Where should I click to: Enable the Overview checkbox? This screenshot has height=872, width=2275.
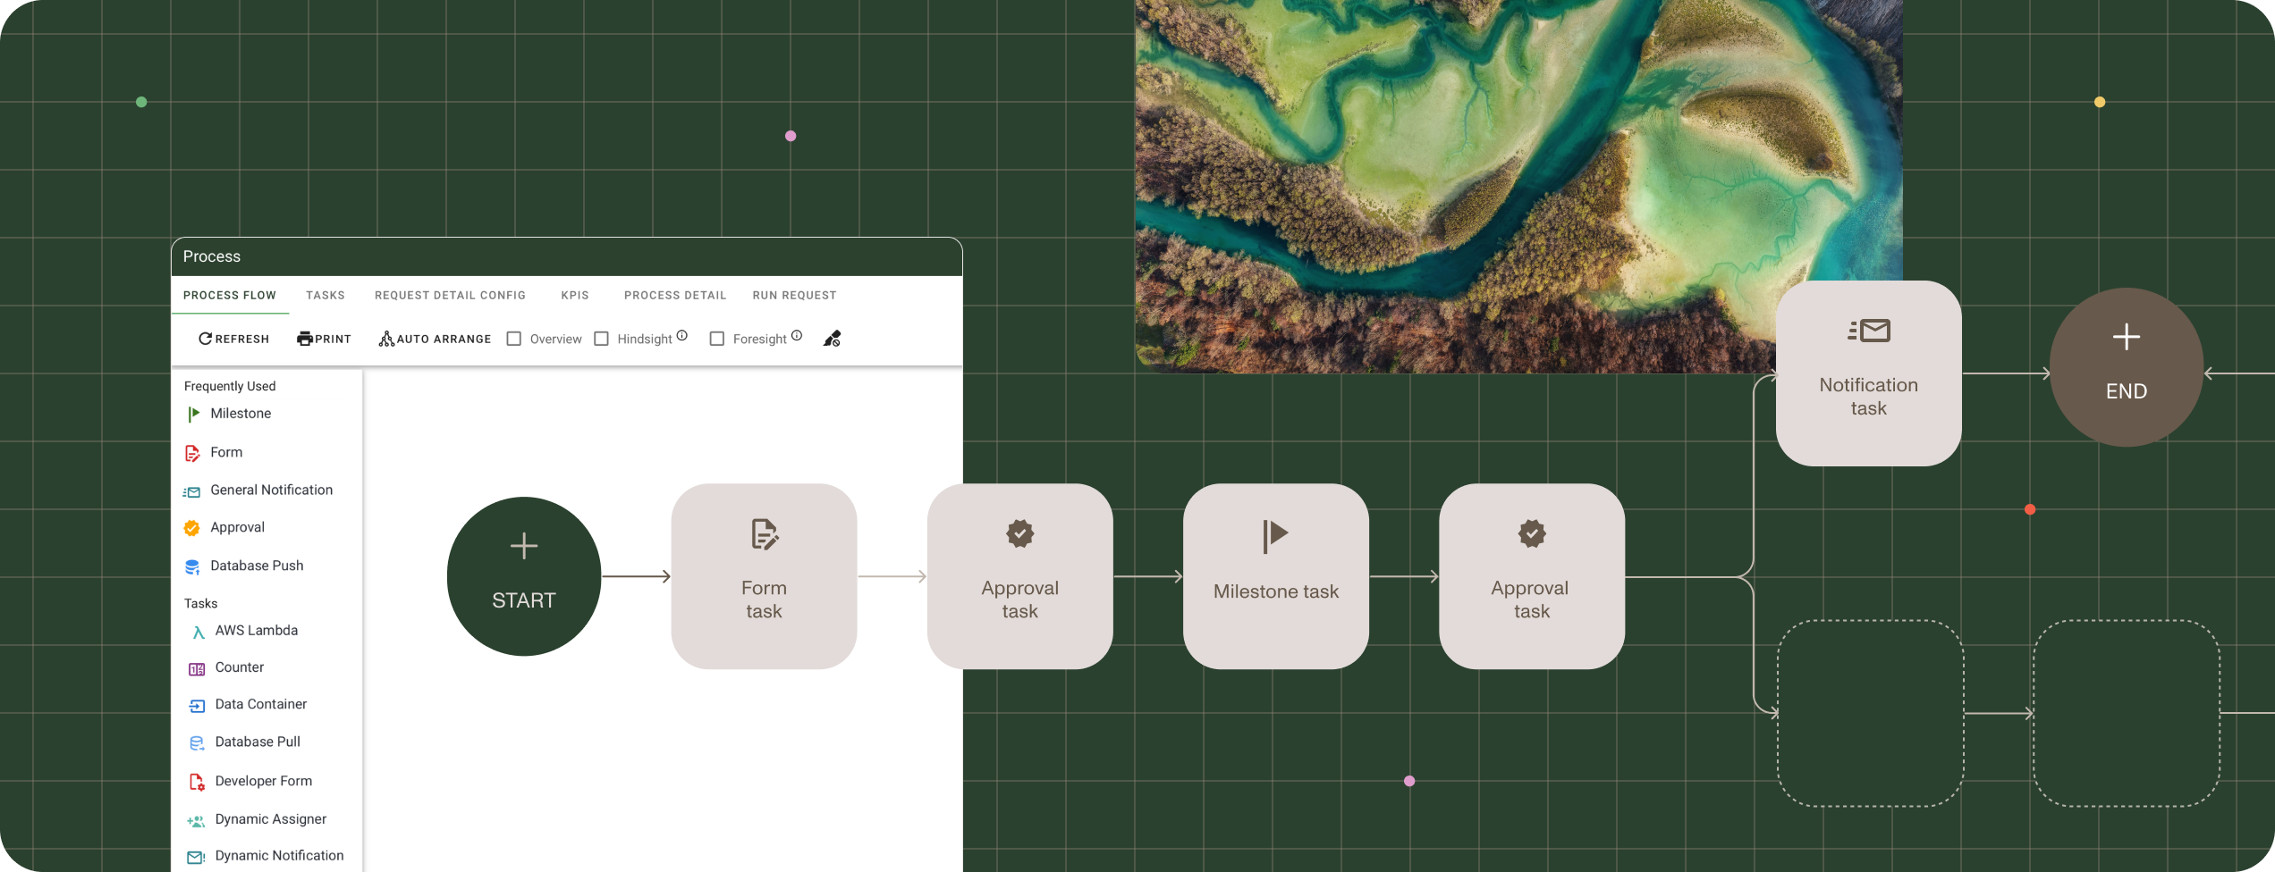pyautogui.click(x=514, y=339)
